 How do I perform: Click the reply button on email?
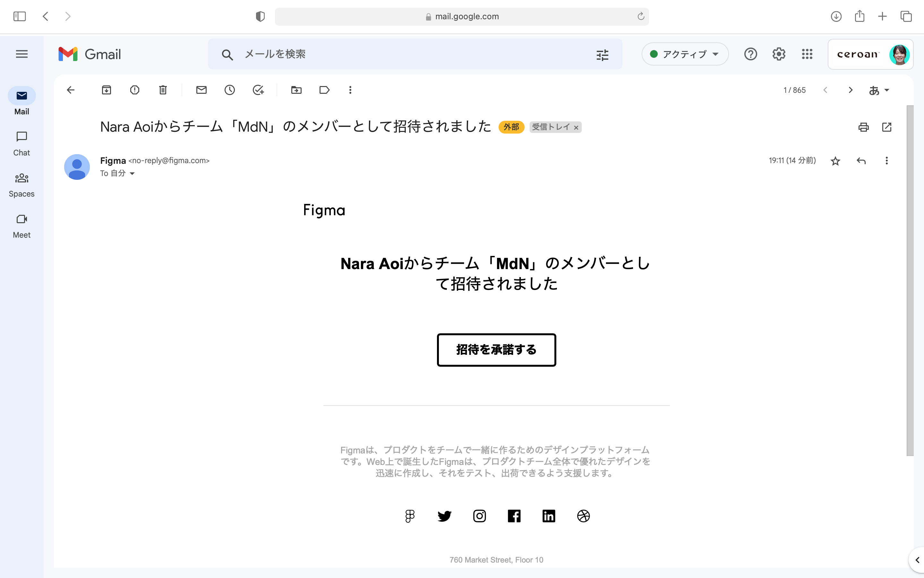coord(861,161)
